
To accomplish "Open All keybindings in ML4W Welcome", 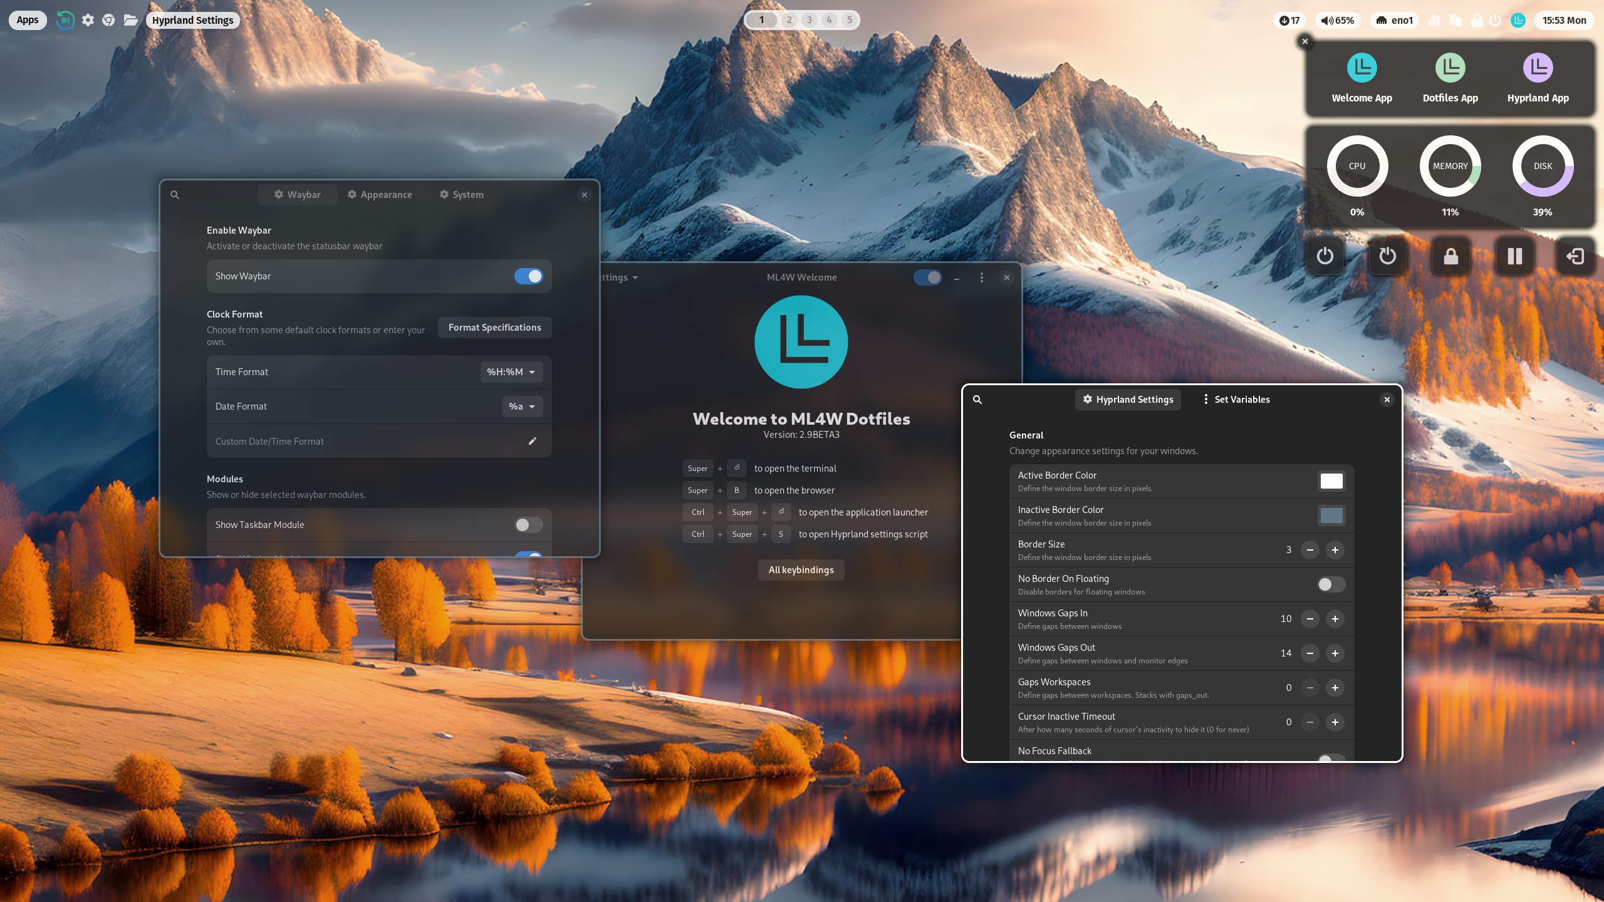I will click(x=801, y=569).
